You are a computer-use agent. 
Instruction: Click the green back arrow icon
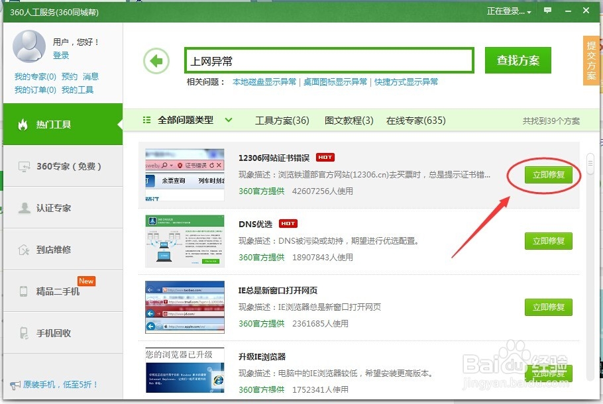tap(156, 61)
